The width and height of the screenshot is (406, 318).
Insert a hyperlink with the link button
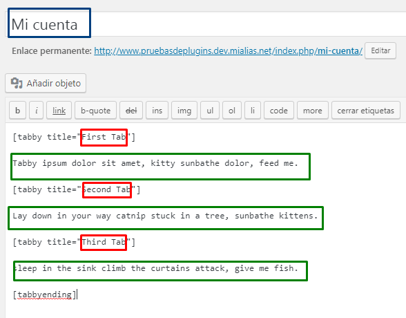pyautogui.click(x=59, y=111)
